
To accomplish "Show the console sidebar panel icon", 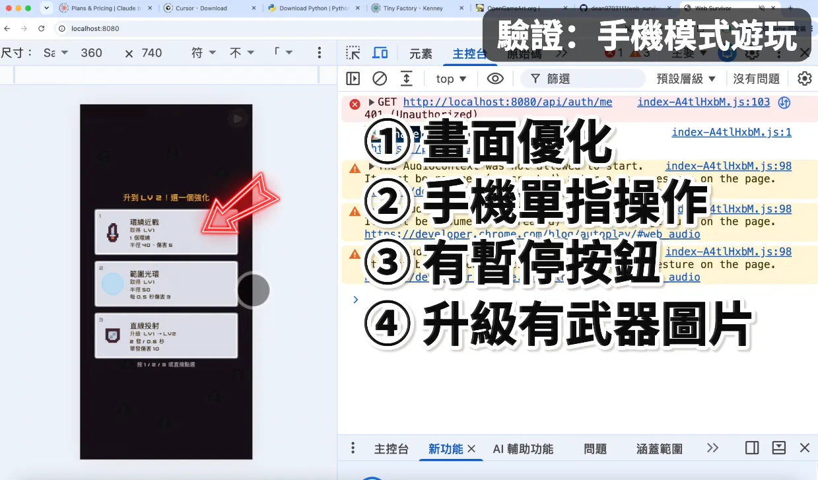I will [x=353, y=79].
